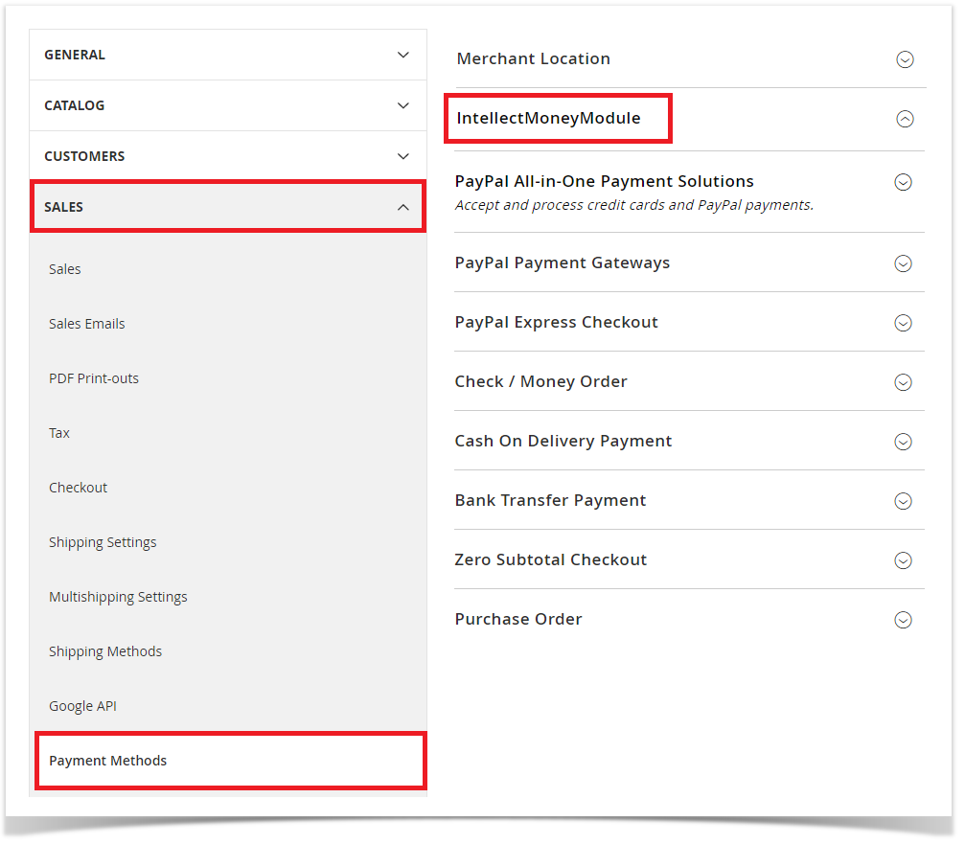Expand Purchase Order section circle icon
The height and width of the screenshot is (844, 965).
(902, 620)
